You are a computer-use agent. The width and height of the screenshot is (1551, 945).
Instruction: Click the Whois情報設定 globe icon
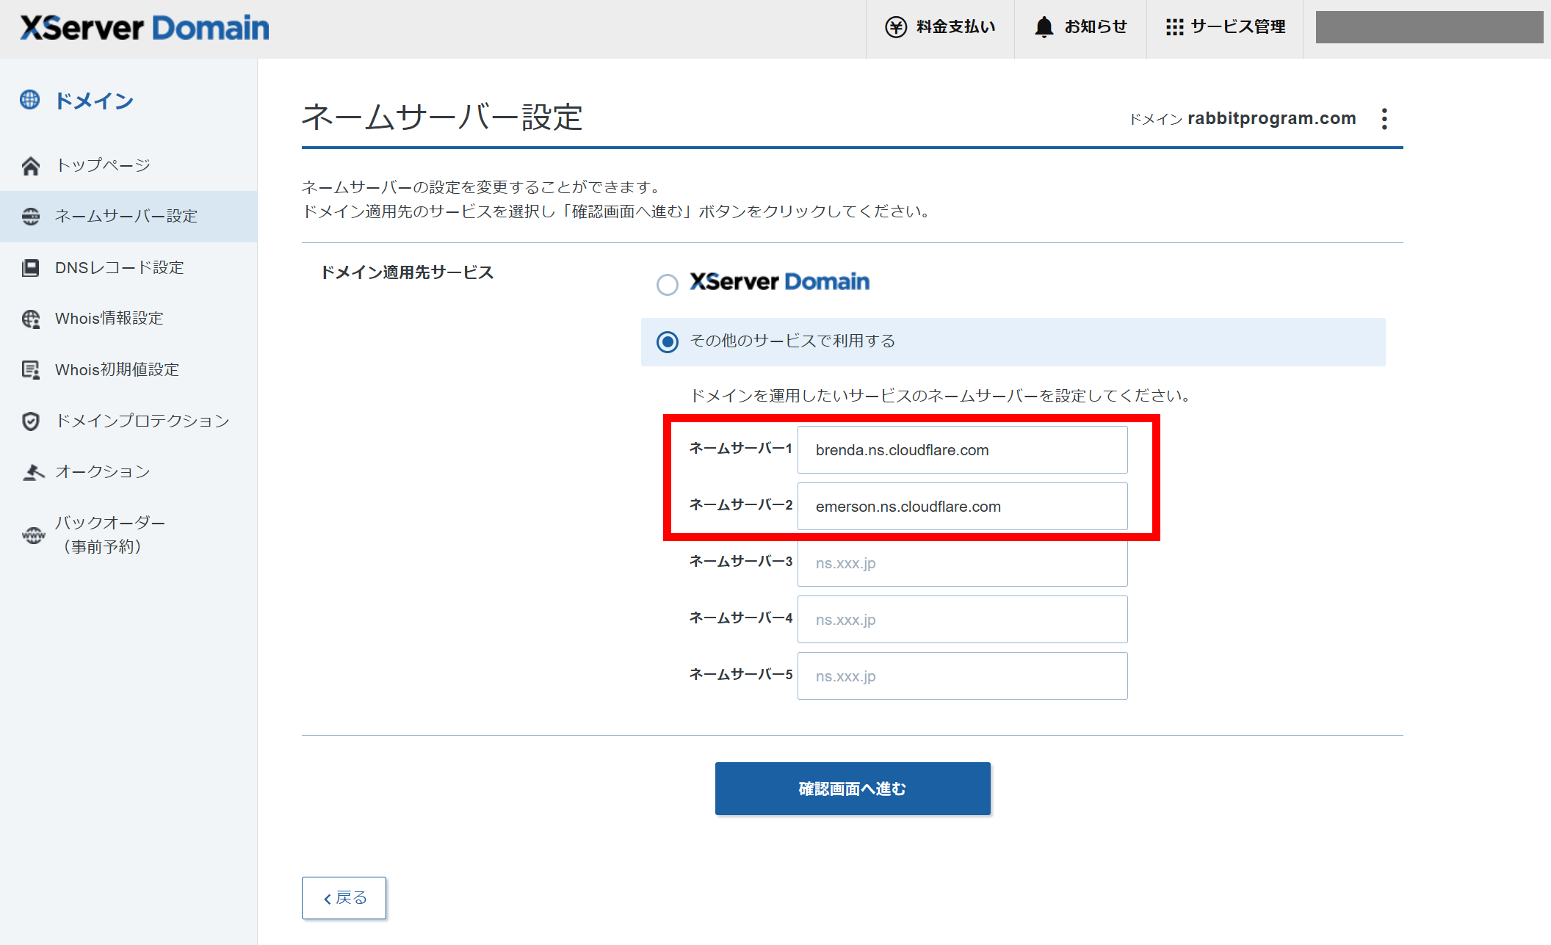[31, 319]
